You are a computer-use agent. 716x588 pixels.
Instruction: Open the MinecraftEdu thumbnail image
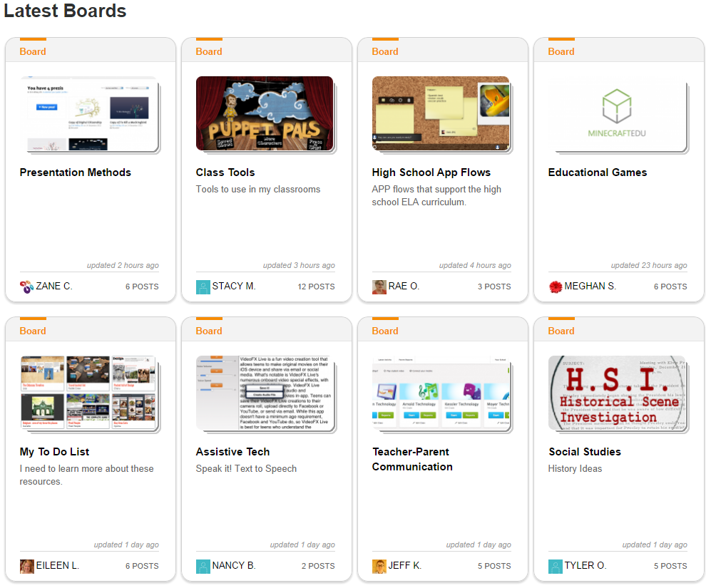(x=618, y=114)
